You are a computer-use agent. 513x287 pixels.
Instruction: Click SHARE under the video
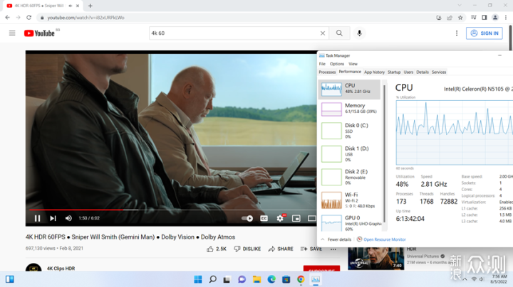point(281,249)
